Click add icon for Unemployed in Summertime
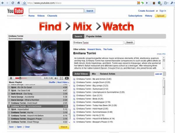The width and height of the screenshot is (175, 133). tap(74, 92)
